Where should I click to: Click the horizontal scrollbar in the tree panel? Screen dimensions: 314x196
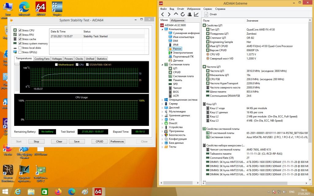coord(178,183)
